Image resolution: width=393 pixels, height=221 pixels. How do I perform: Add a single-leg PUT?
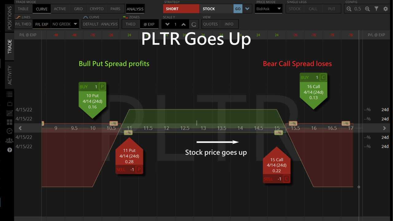pyautogui.click(x=332, y=9)
